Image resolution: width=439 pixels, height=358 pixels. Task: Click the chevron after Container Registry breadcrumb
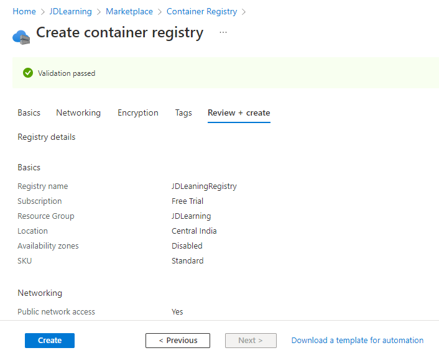pyautogui.click(x=244, y=12)
